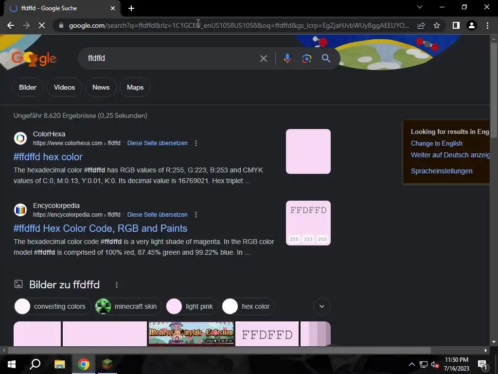
Task: View site info via the lock icon
Action: tap(61, 25)
